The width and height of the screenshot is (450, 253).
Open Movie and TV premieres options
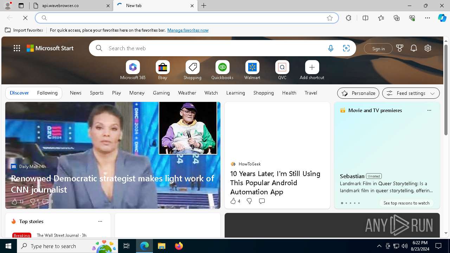coord(429,110)
